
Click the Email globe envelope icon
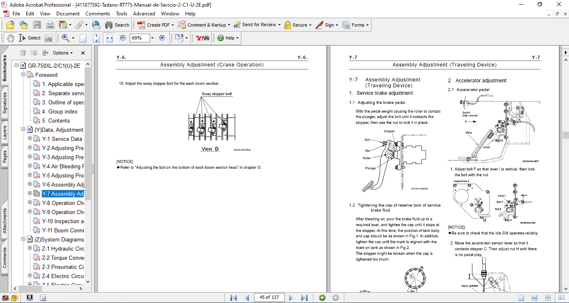point(96,25)
